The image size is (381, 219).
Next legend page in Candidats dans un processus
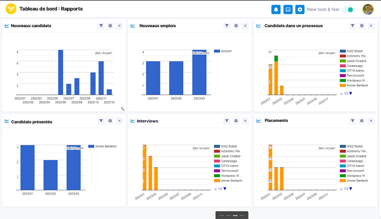(351, 94)
